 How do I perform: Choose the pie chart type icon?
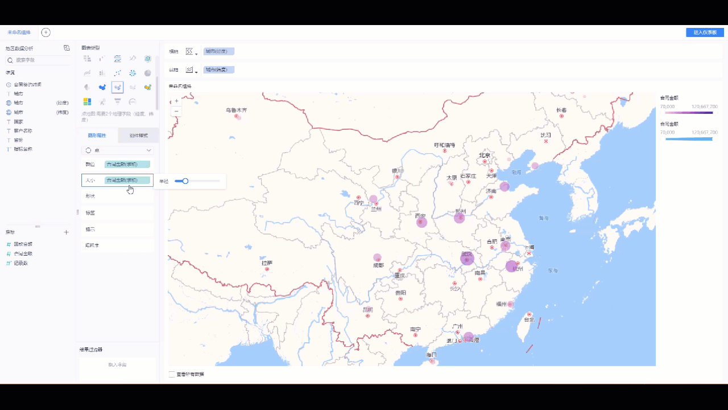click(x=148, y=73)
